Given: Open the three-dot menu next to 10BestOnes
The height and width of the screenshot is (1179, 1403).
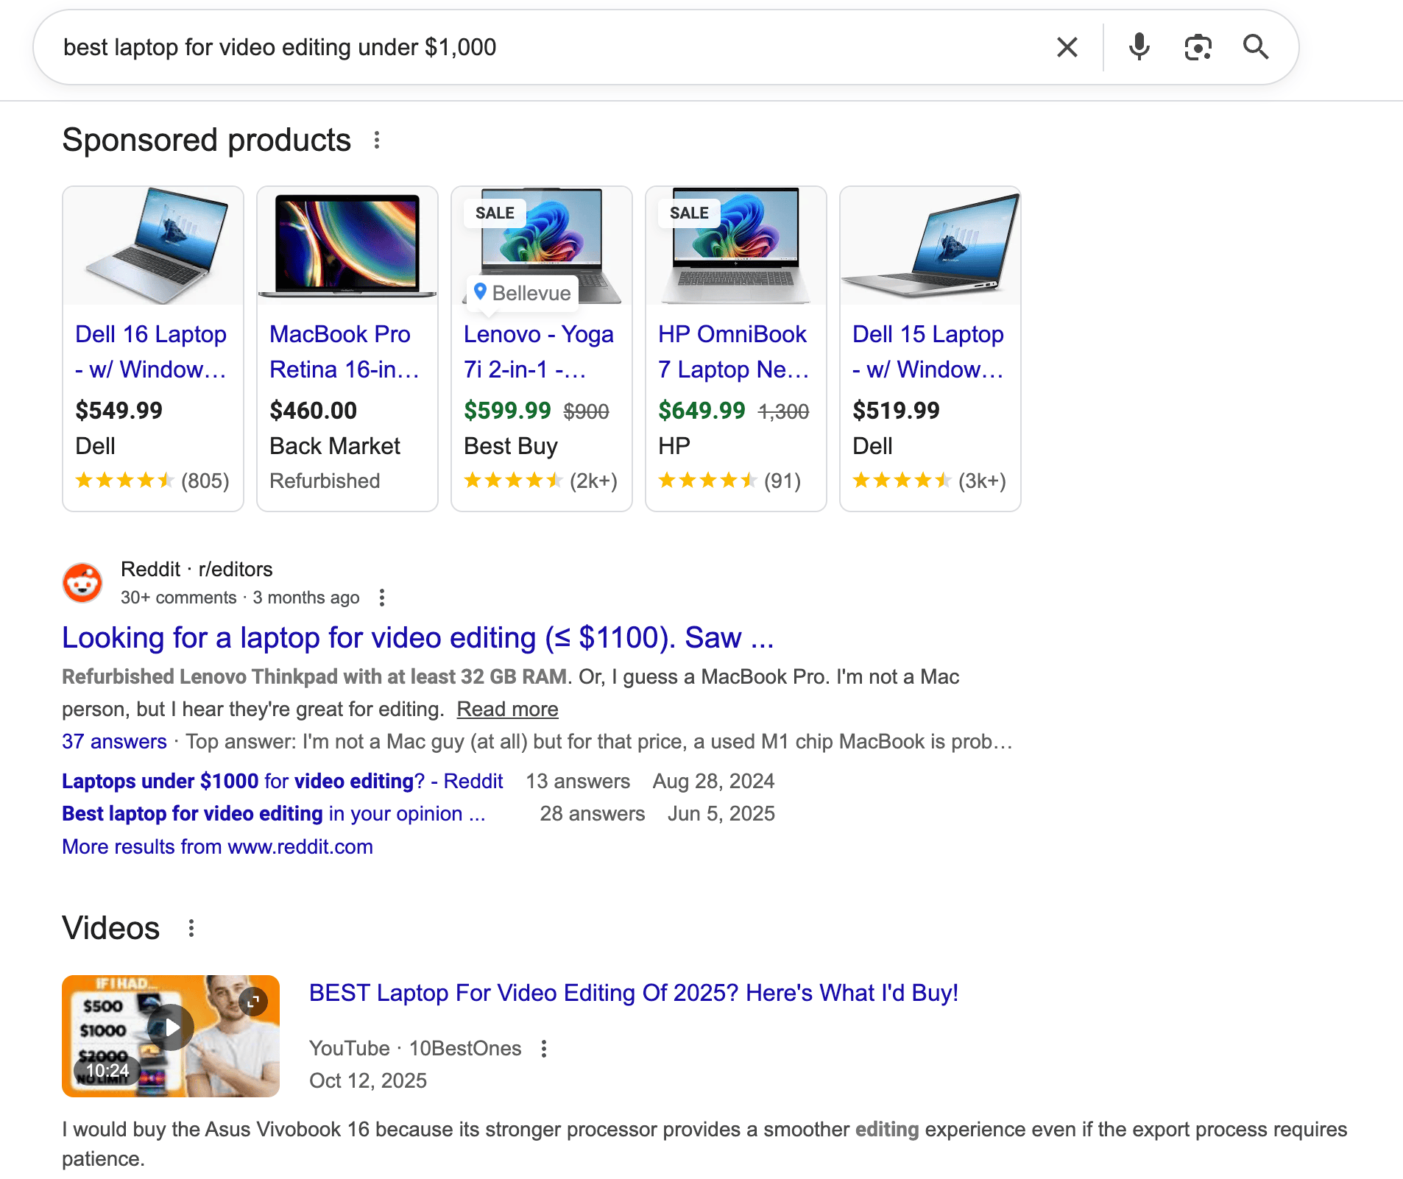Looking at the screenshot, I should click(543, 1048).
